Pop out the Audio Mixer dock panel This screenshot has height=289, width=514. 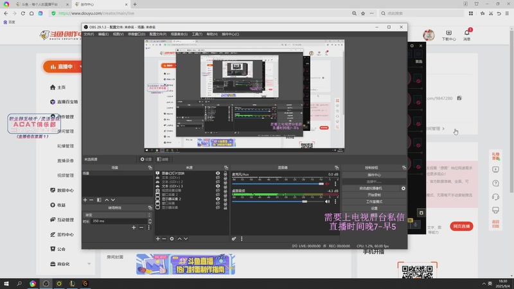(x=336, y=168)
